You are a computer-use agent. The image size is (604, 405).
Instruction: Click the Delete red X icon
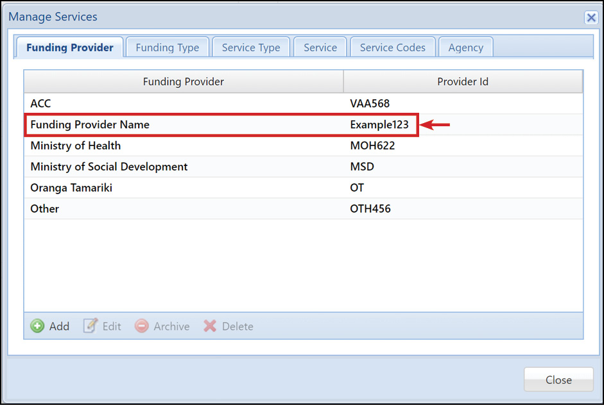click(210, 326)
